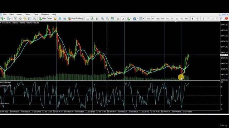229x128 pixels.
Task: Launch MetaEditor via yellow diamond icon
Action: (x=55, y=19)
